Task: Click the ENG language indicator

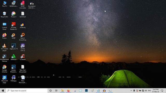Action: tap(149, 91)
